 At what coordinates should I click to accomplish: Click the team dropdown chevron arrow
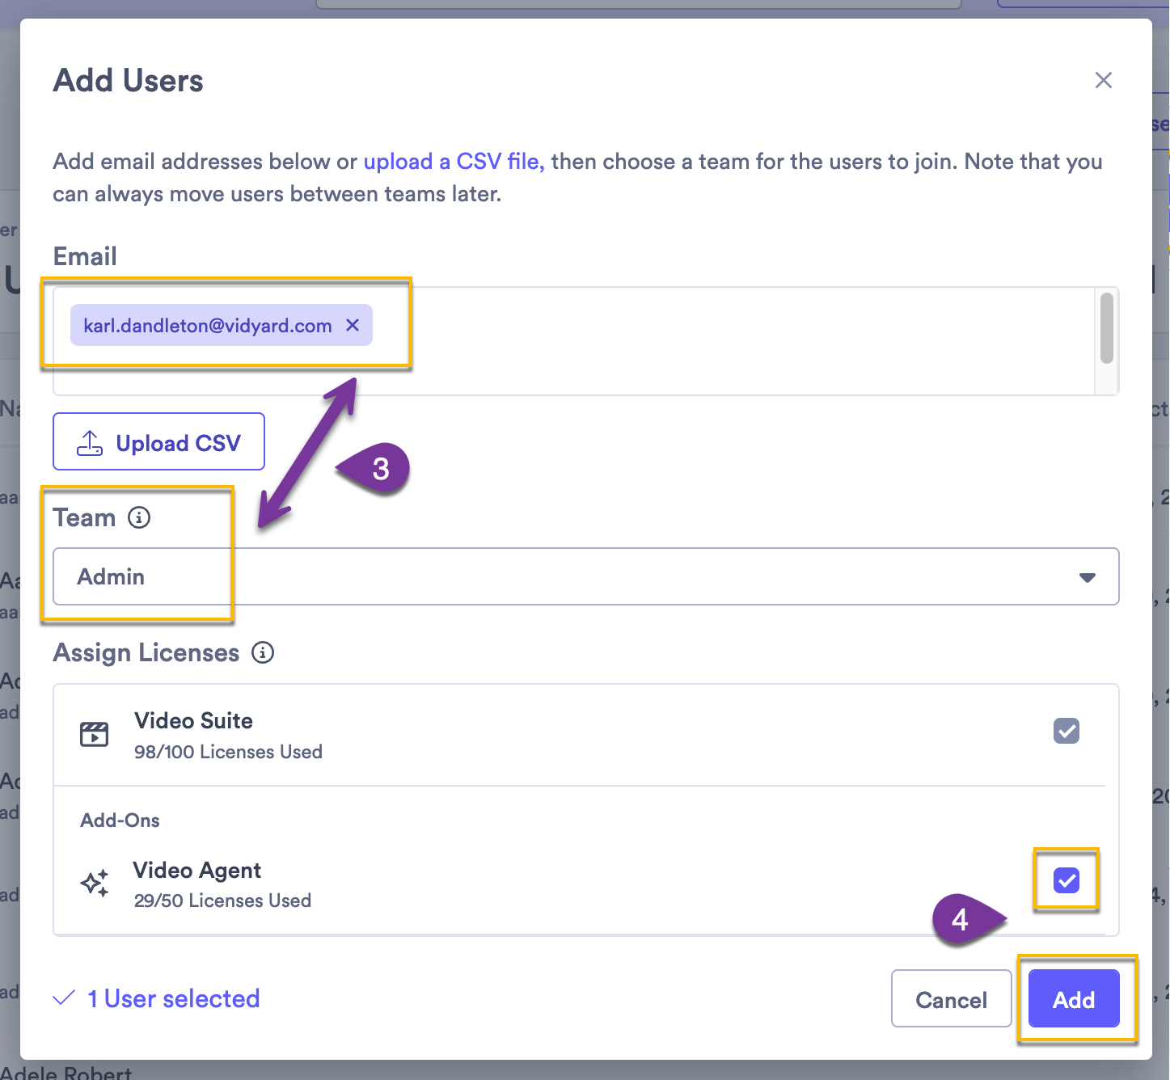[x=1086, y=576]
